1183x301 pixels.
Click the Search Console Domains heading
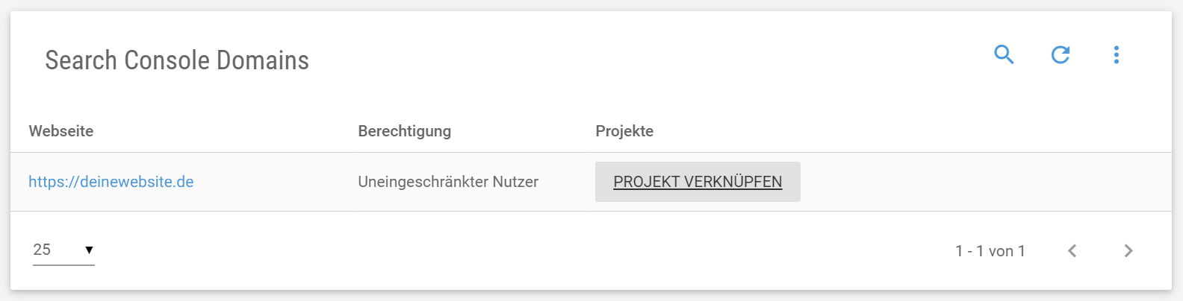pos(177,60)
